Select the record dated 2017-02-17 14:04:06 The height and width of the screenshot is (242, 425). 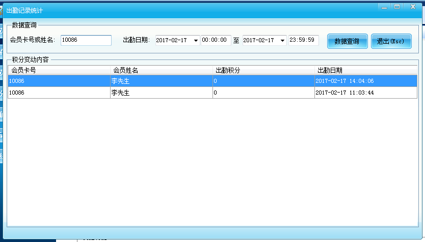pos(344,81)
